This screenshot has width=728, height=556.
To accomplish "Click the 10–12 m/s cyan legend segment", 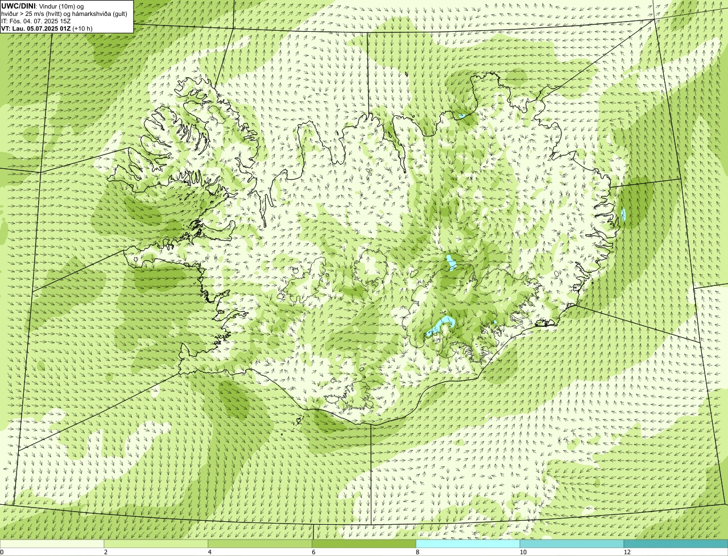I will [x=572, y=543].
